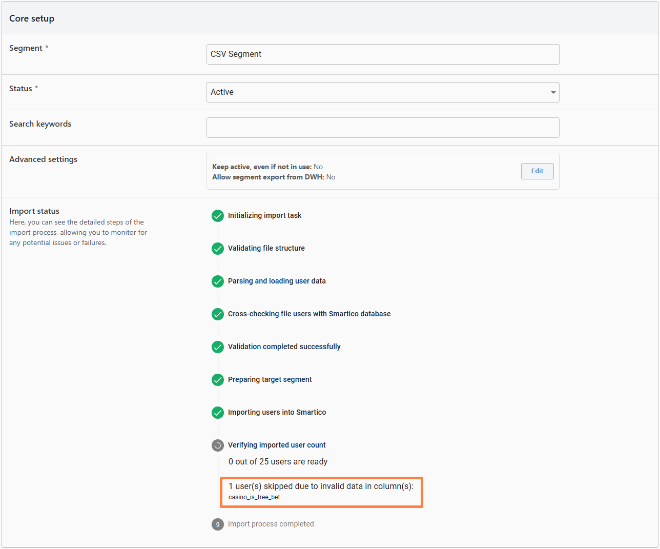Click the check icon for Importing users into Smartico
The height and width of the screenshot is (549, 660).
(x=218, y=413)
